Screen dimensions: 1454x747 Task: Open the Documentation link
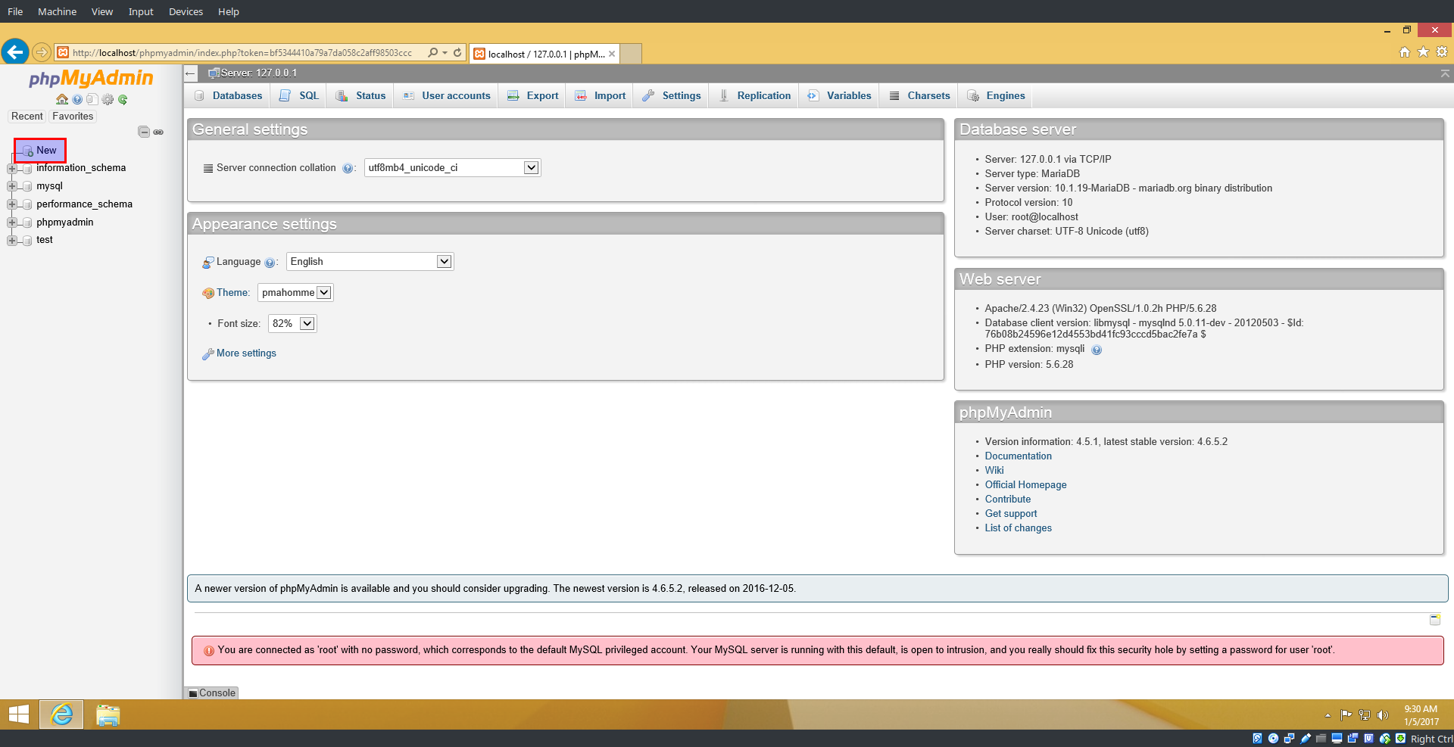pyautogui.click(x=1018, y=456)
